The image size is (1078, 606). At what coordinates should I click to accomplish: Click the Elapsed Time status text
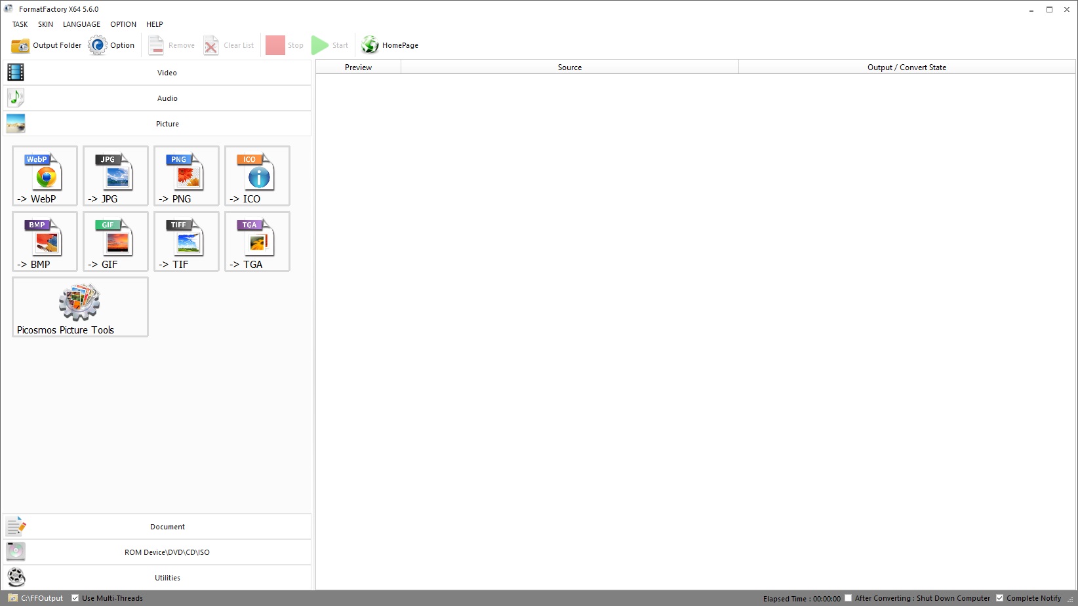point(801,599)
